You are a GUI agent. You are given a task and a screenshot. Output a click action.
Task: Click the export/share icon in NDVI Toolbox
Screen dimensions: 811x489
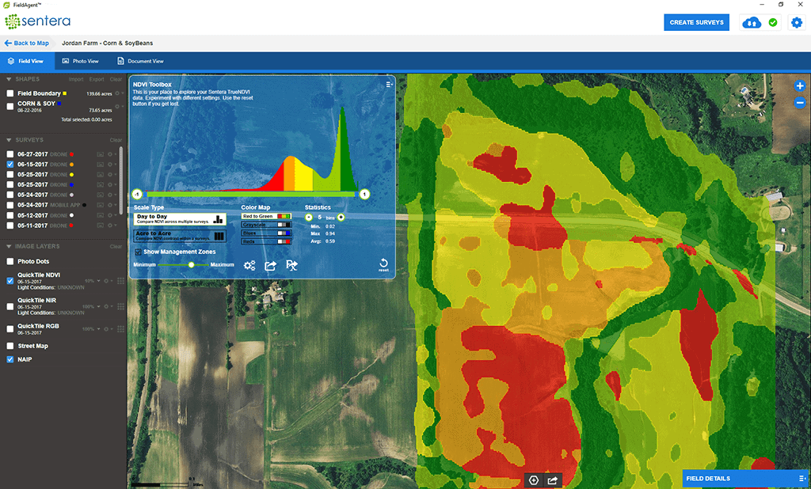[x=270, y=265]
